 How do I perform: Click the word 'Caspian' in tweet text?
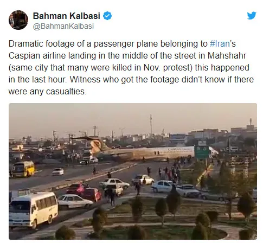24,56
